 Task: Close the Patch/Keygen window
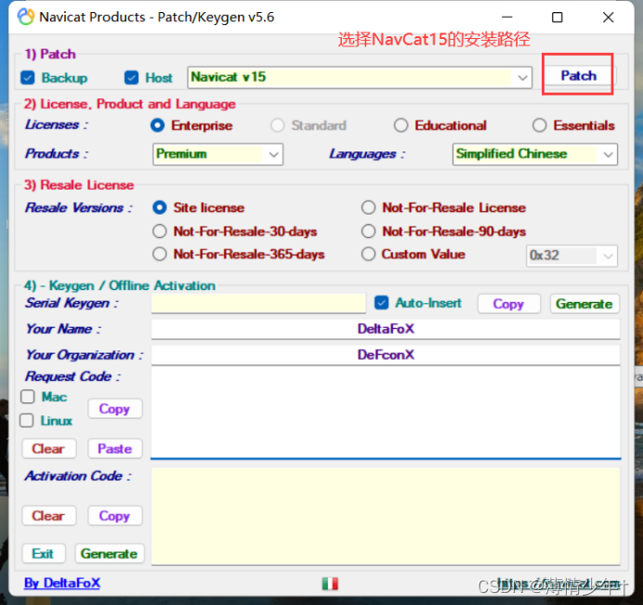click(608, 18)
